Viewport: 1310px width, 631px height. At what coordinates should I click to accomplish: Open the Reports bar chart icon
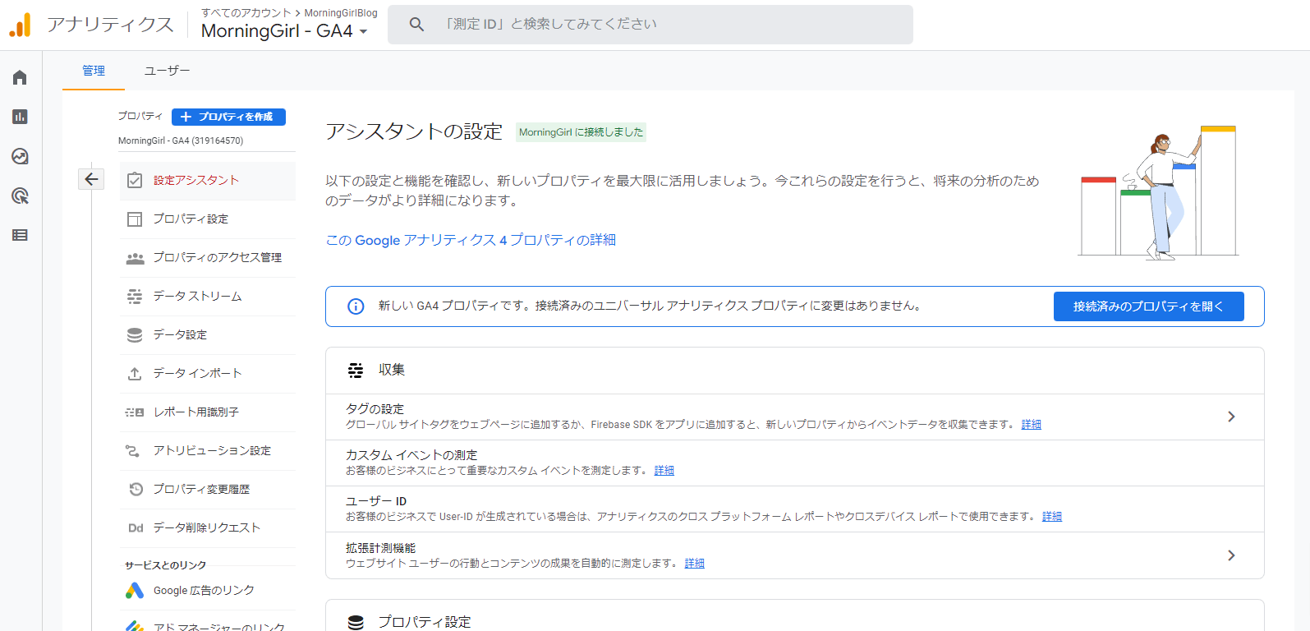tap(20, 117)
